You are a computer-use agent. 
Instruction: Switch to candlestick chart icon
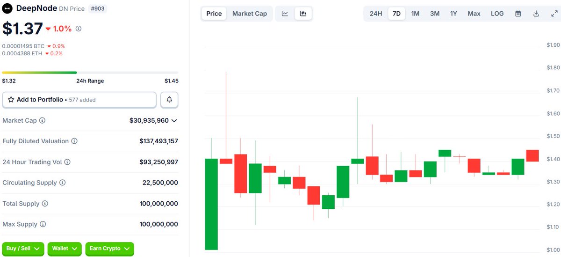click(303, 14)
